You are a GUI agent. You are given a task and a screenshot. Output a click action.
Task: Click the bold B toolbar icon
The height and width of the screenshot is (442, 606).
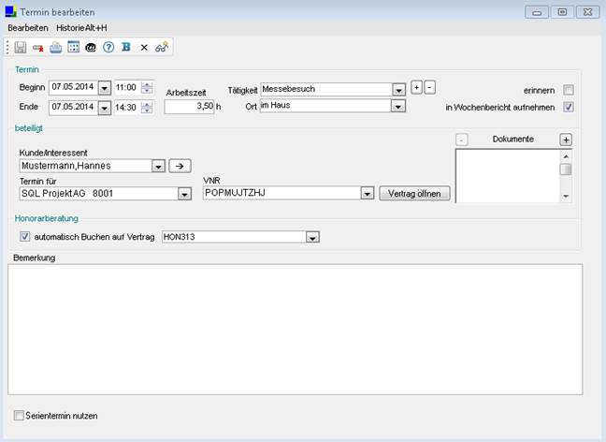pos(125,47)
